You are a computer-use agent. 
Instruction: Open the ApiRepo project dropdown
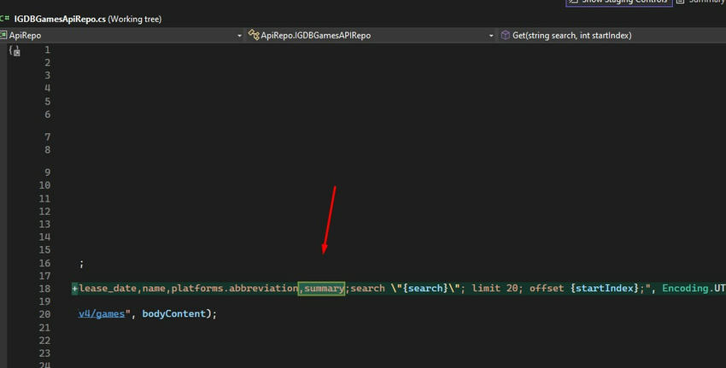coord(121,35)
